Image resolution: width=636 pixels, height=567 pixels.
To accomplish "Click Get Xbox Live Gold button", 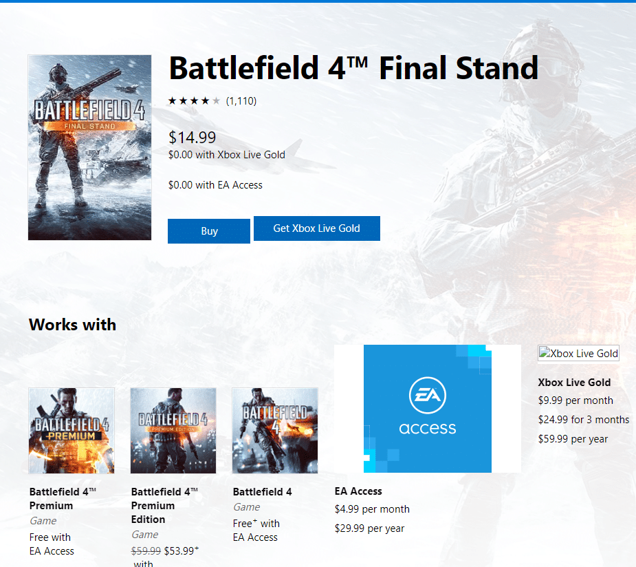I will coord(316,228).
